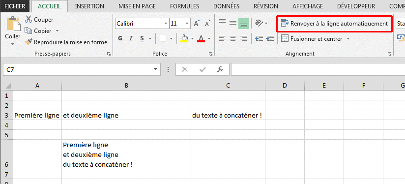This screenshot has height=184, width=405.
Task: Switch to MISE EN PAGE tab
Action: coord(137,6)
